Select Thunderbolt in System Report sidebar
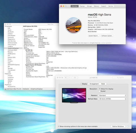The image size is (136, 133). (12, 70)
